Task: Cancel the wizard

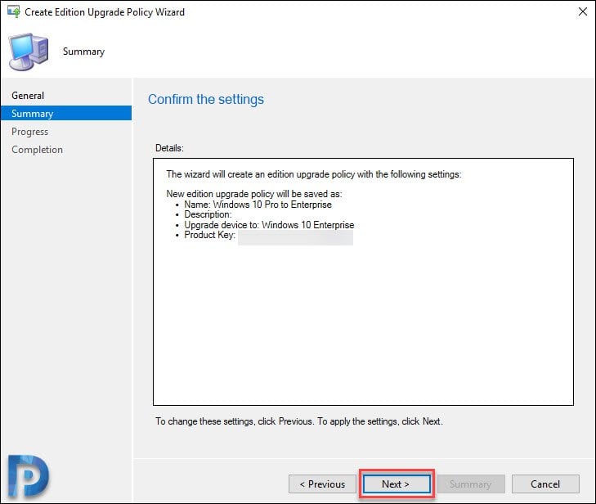Action: coord(545,484)
